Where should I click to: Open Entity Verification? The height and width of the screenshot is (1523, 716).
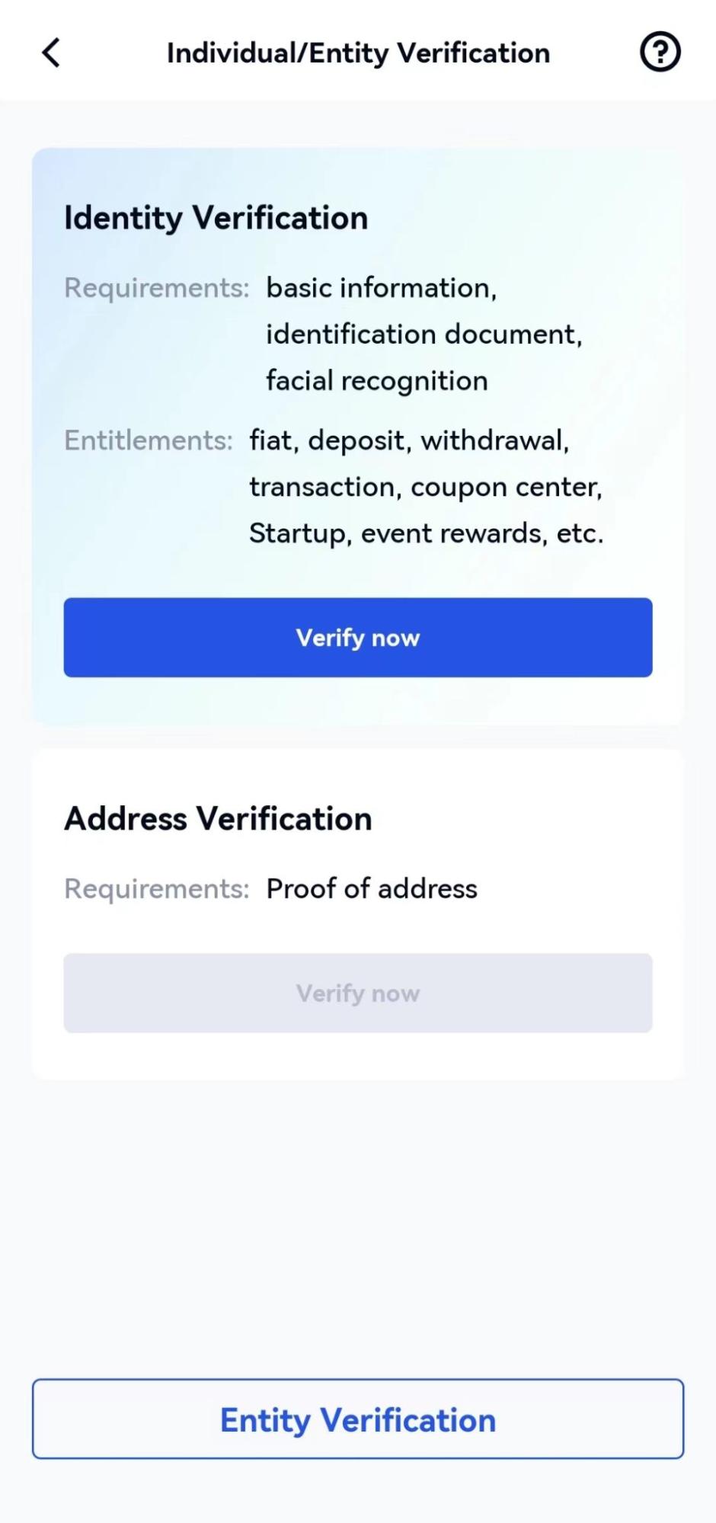(x=358, y=1419)
